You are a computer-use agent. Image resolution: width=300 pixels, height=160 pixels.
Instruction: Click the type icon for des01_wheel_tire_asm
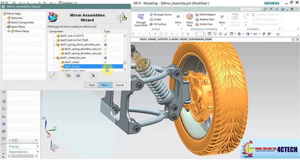(x=105, y=58)
